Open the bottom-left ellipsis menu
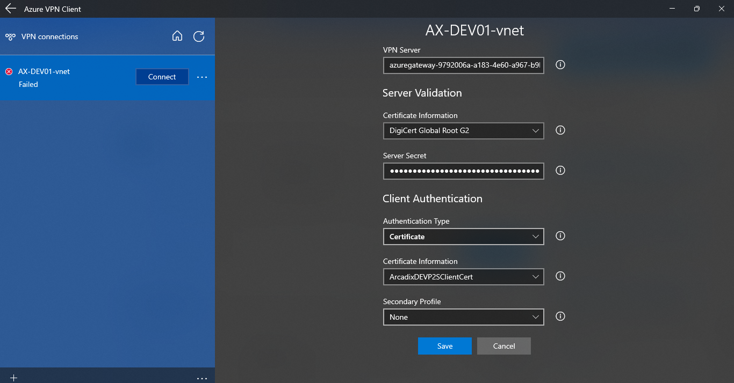 pyautogui.click(x=202, y=378)
